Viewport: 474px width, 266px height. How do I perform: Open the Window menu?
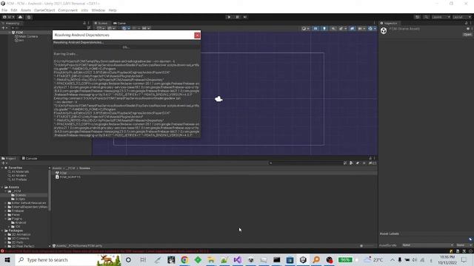coord(99,10)
